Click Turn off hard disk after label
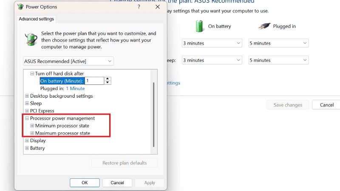 click(x=59, y=73)
